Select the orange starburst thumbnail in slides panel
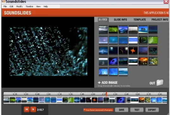 [133, 51]
